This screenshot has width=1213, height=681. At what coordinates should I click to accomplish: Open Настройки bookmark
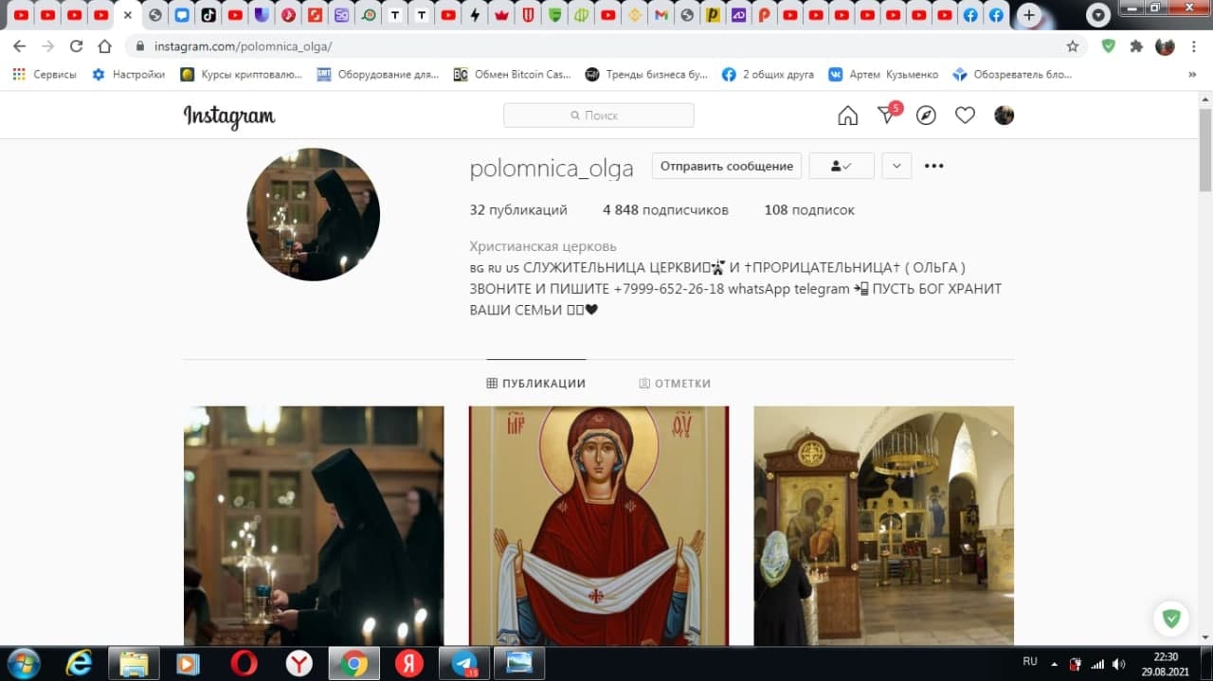coord(129,74)
